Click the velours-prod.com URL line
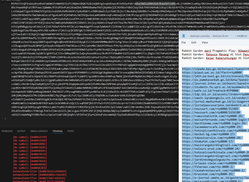This screenshot has width=249, height=182. 211,149
